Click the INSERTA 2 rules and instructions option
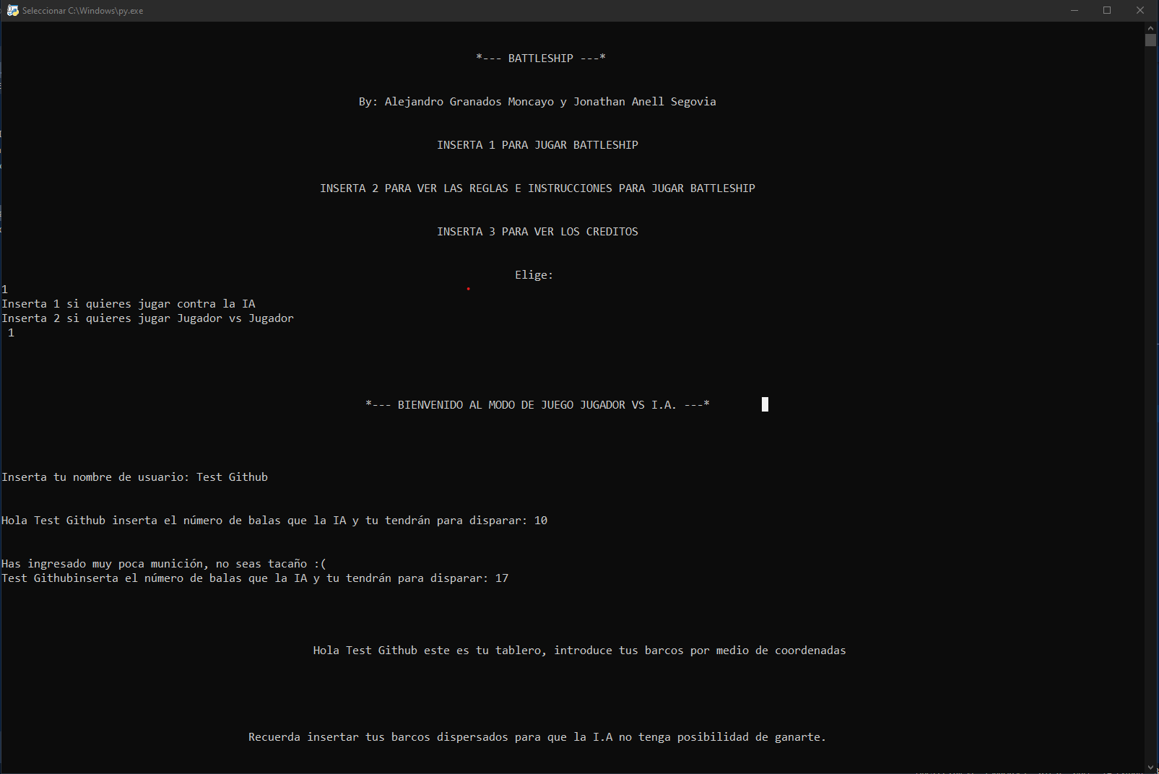 pyautogui.click(x=537, y=188)
